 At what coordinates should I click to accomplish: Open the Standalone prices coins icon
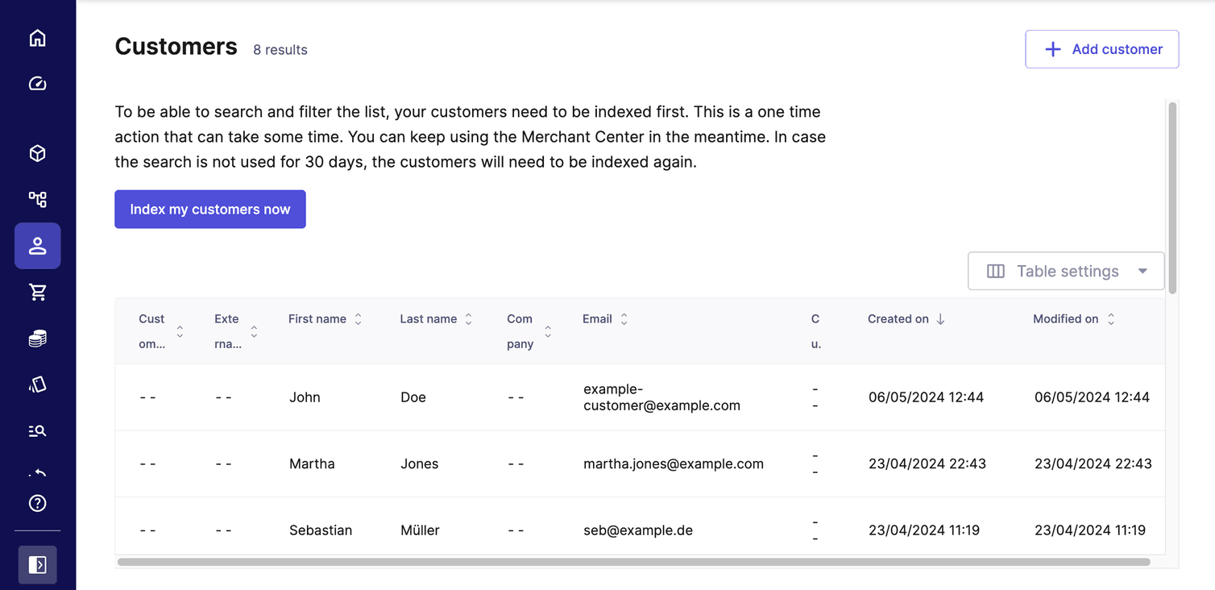37,339
